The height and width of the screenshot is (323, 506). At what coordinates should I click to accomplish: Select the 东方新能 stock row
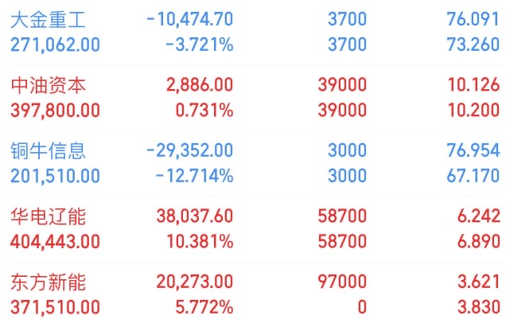48,281
